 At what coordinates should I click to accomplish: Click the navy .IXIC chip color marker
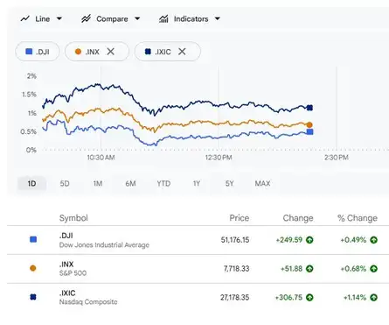coord(148,52)
